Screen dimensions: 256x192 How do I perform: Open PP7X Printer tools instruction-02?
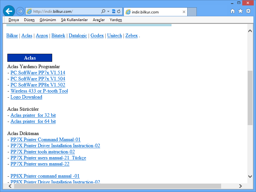click(43, 152)
